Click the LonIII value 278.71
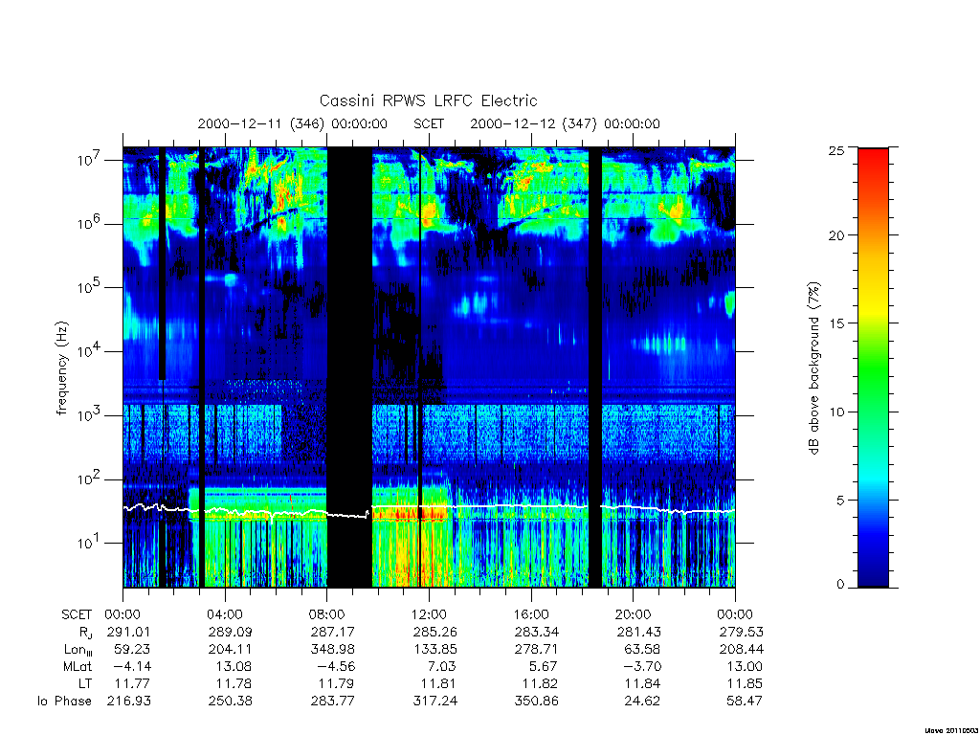This screenshot has width=980, height=735. point(536,650)
